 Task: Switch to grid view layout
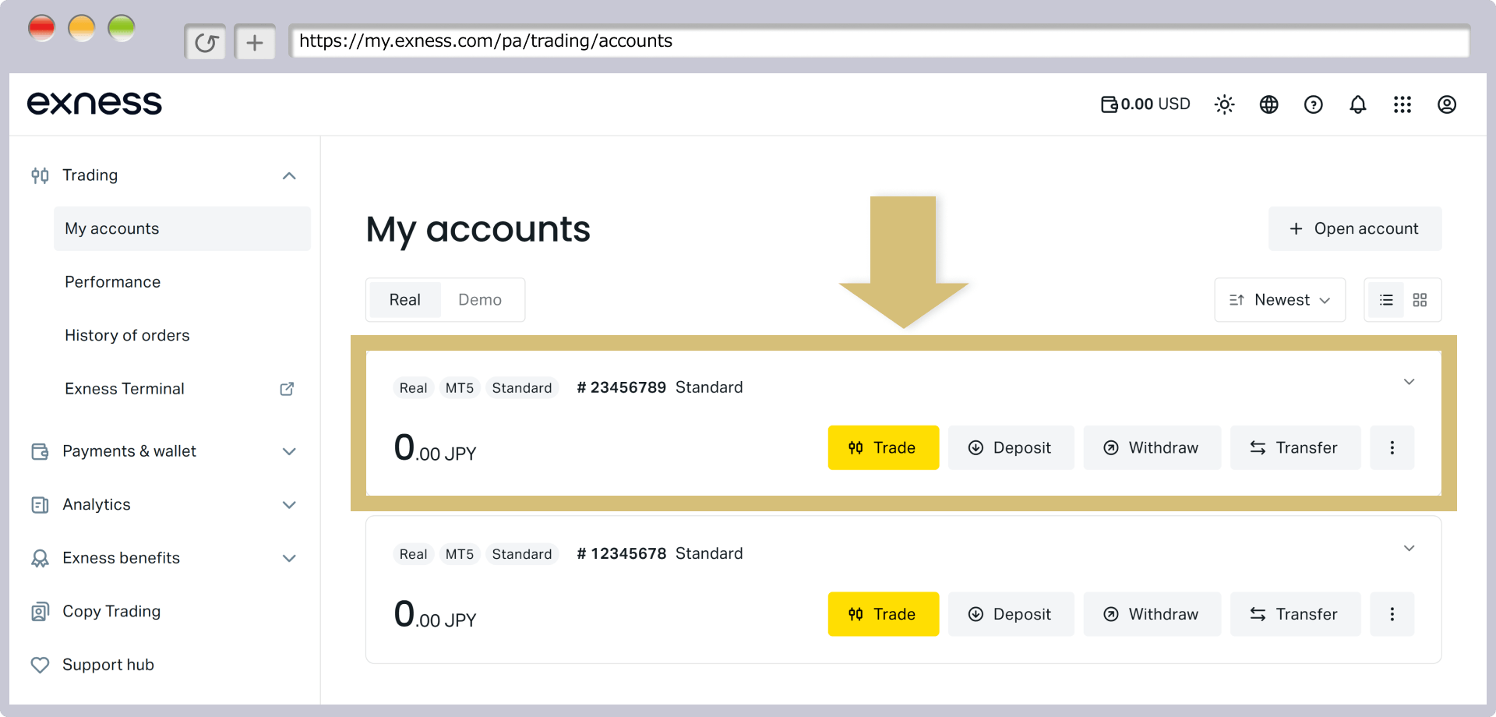pyautogui.click(x=1420, y=300)
